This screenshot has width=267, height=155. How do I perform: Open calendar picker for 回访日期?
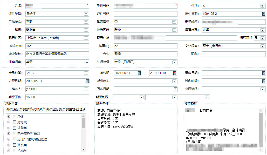(x=175, y=89)
